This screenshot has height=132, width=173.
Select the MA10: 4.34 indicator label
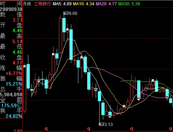coord(84,4)
